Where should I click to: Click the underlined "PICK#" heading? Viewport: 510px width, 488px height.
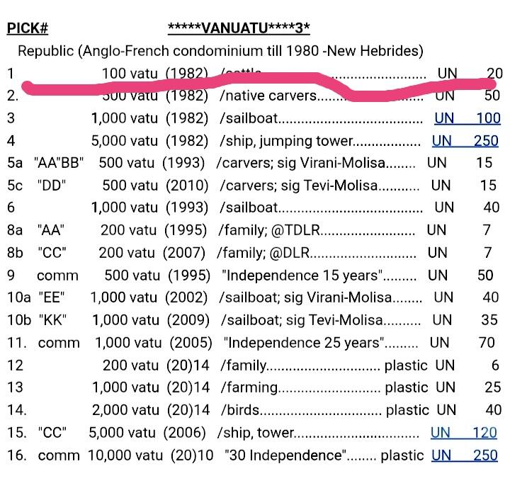28,29
